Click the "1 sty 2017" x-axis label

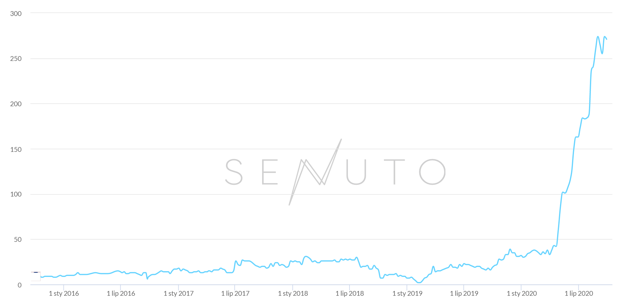tap(179, 294)
